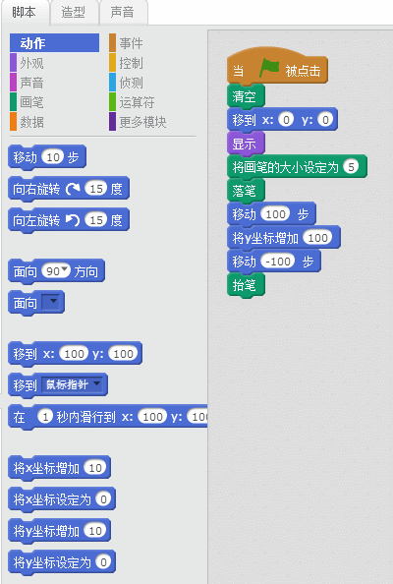Click the -100 steps field in the script
Image resolution: width=393 pixels, height=584 pixels.
coord(278,261)
